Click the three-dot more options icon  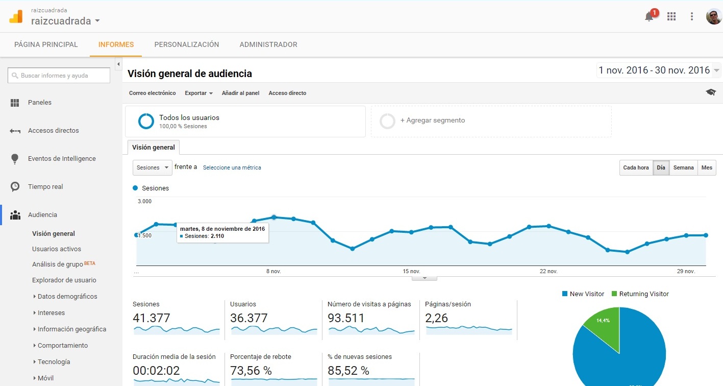(692, 16)
